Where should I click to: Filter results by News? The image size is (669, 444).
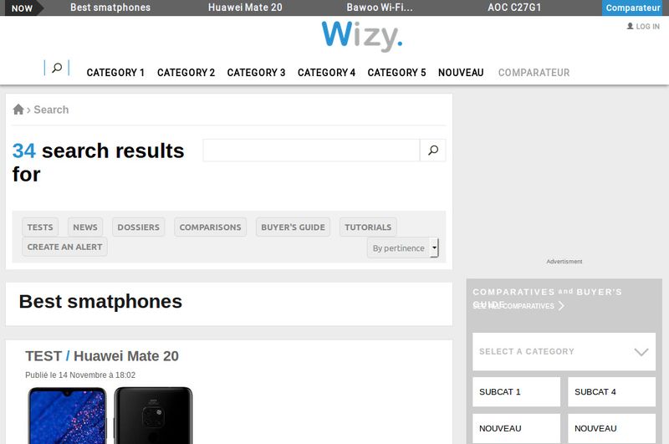tap(85, 227)
